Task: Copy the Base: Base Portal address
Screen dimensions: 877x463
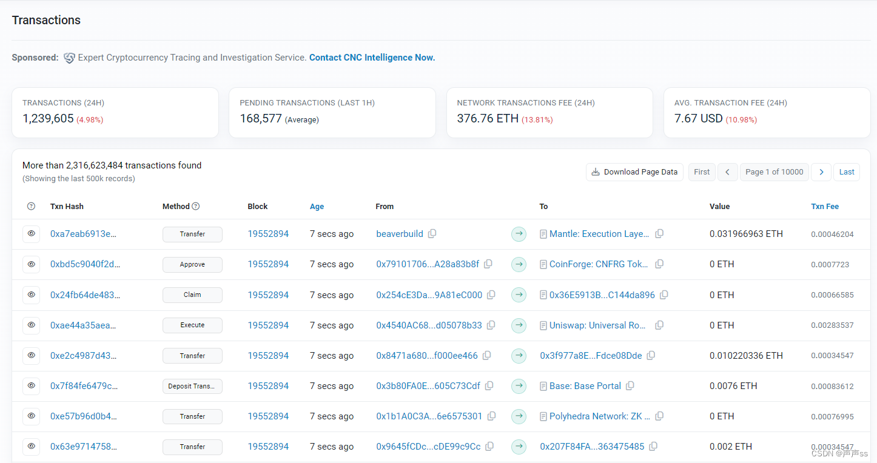Action: click(630, 385)
